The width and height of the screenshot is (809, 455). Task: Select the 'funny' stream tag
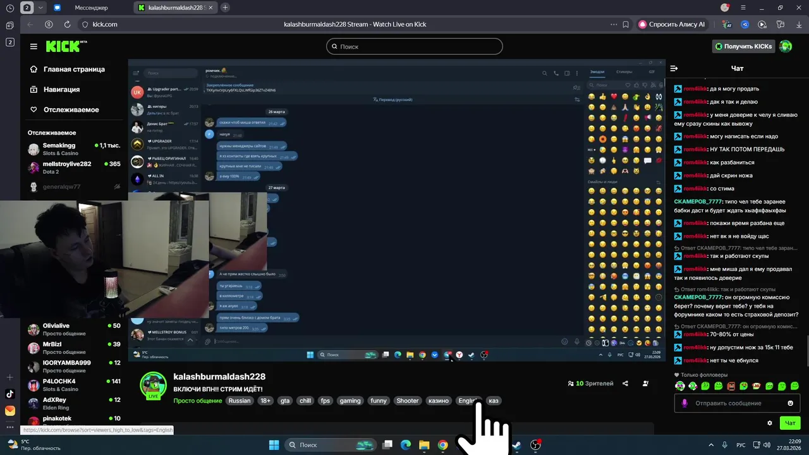pyautogui.click(x=379, y=401)
